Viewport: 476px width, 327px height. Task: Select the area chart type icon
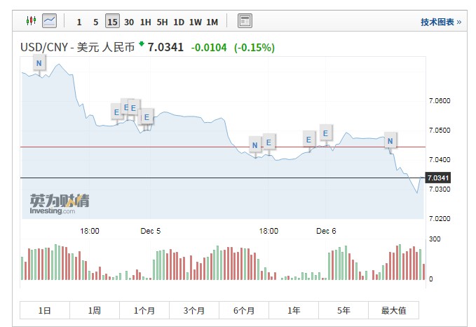tap(49, 21)
